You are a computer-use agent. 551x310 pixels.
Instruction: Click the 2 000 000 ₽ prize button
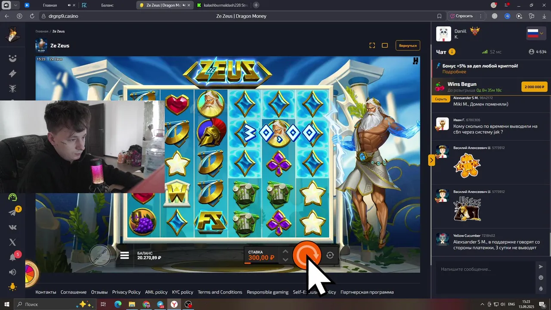pyautogui.click(x=534, y=87)
